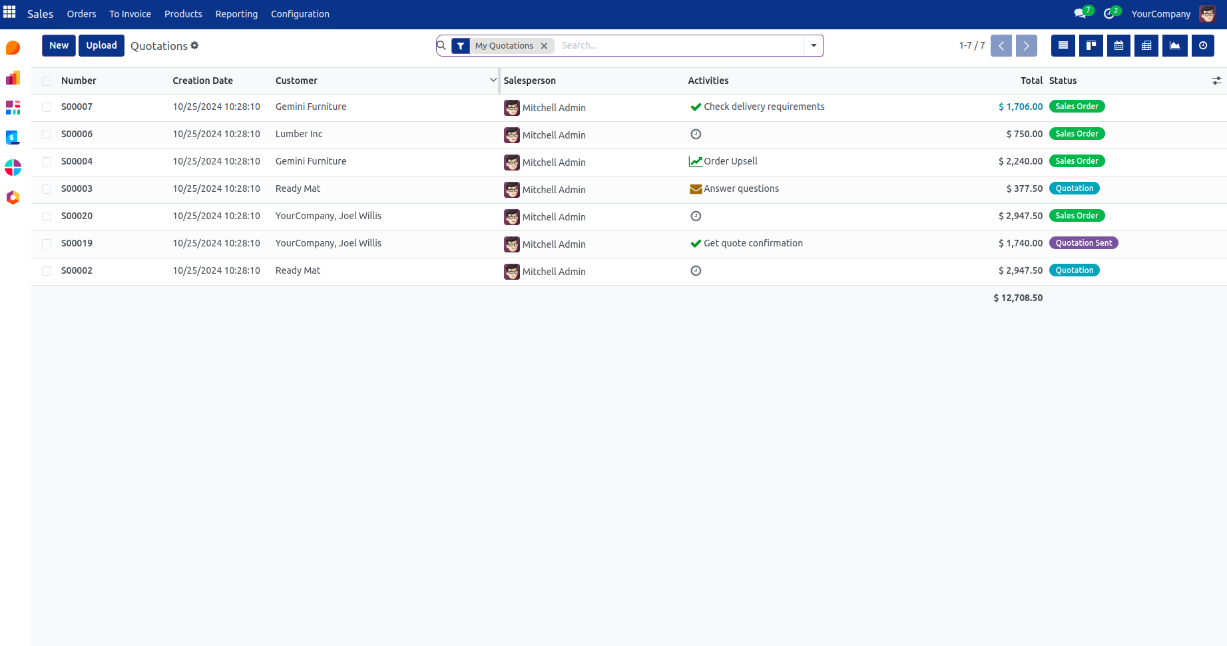The height and width of the screenshot is (646, 1227).
Task: Switch to Activity view
Action: (x=1202, y=45)
